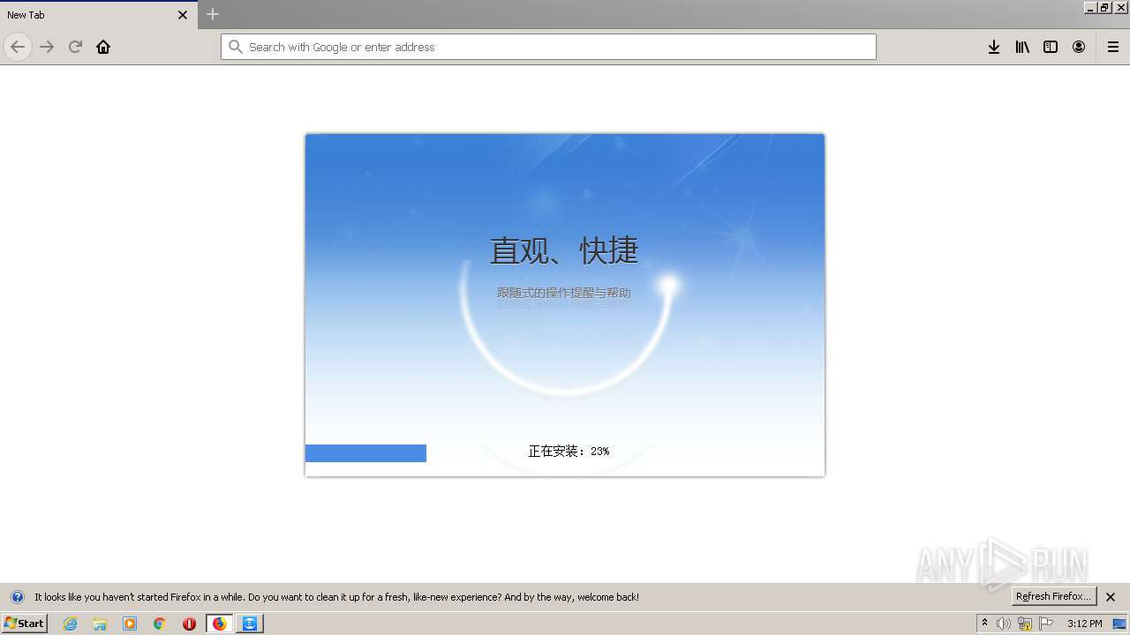Open the Action Center flag icon
The image size is (1130, 635).
click(1046, 624)
